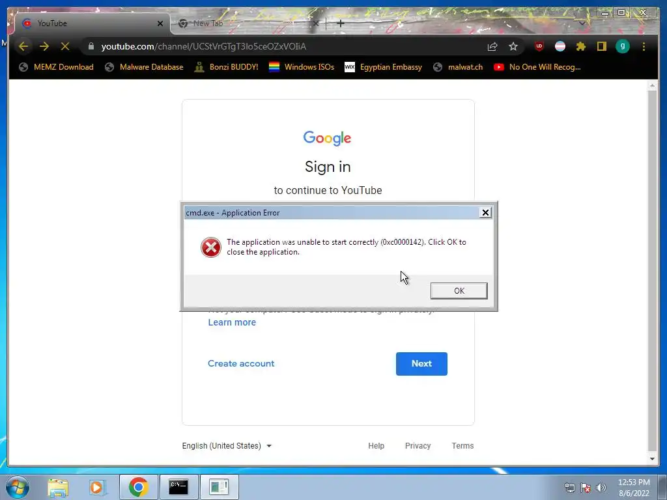Image resolution: width=667 pixels, height=500 pixels.
Task: Click the Command Prompt taskbar icon
Action: 178,487
